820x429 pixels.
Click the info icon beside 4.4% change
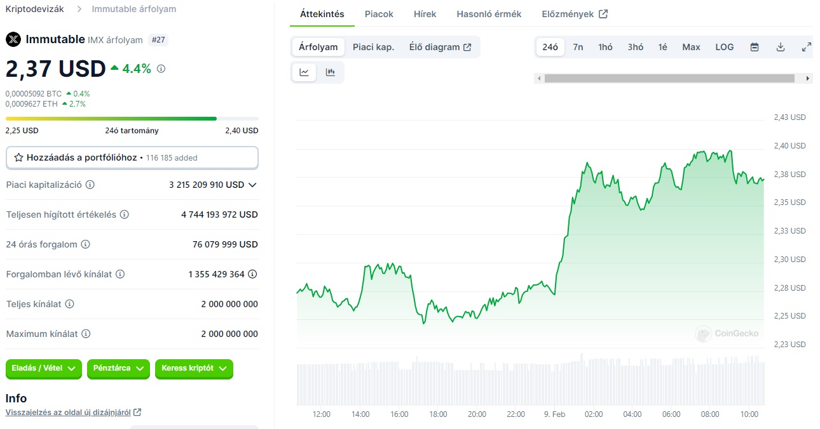(x=161, y=69)
